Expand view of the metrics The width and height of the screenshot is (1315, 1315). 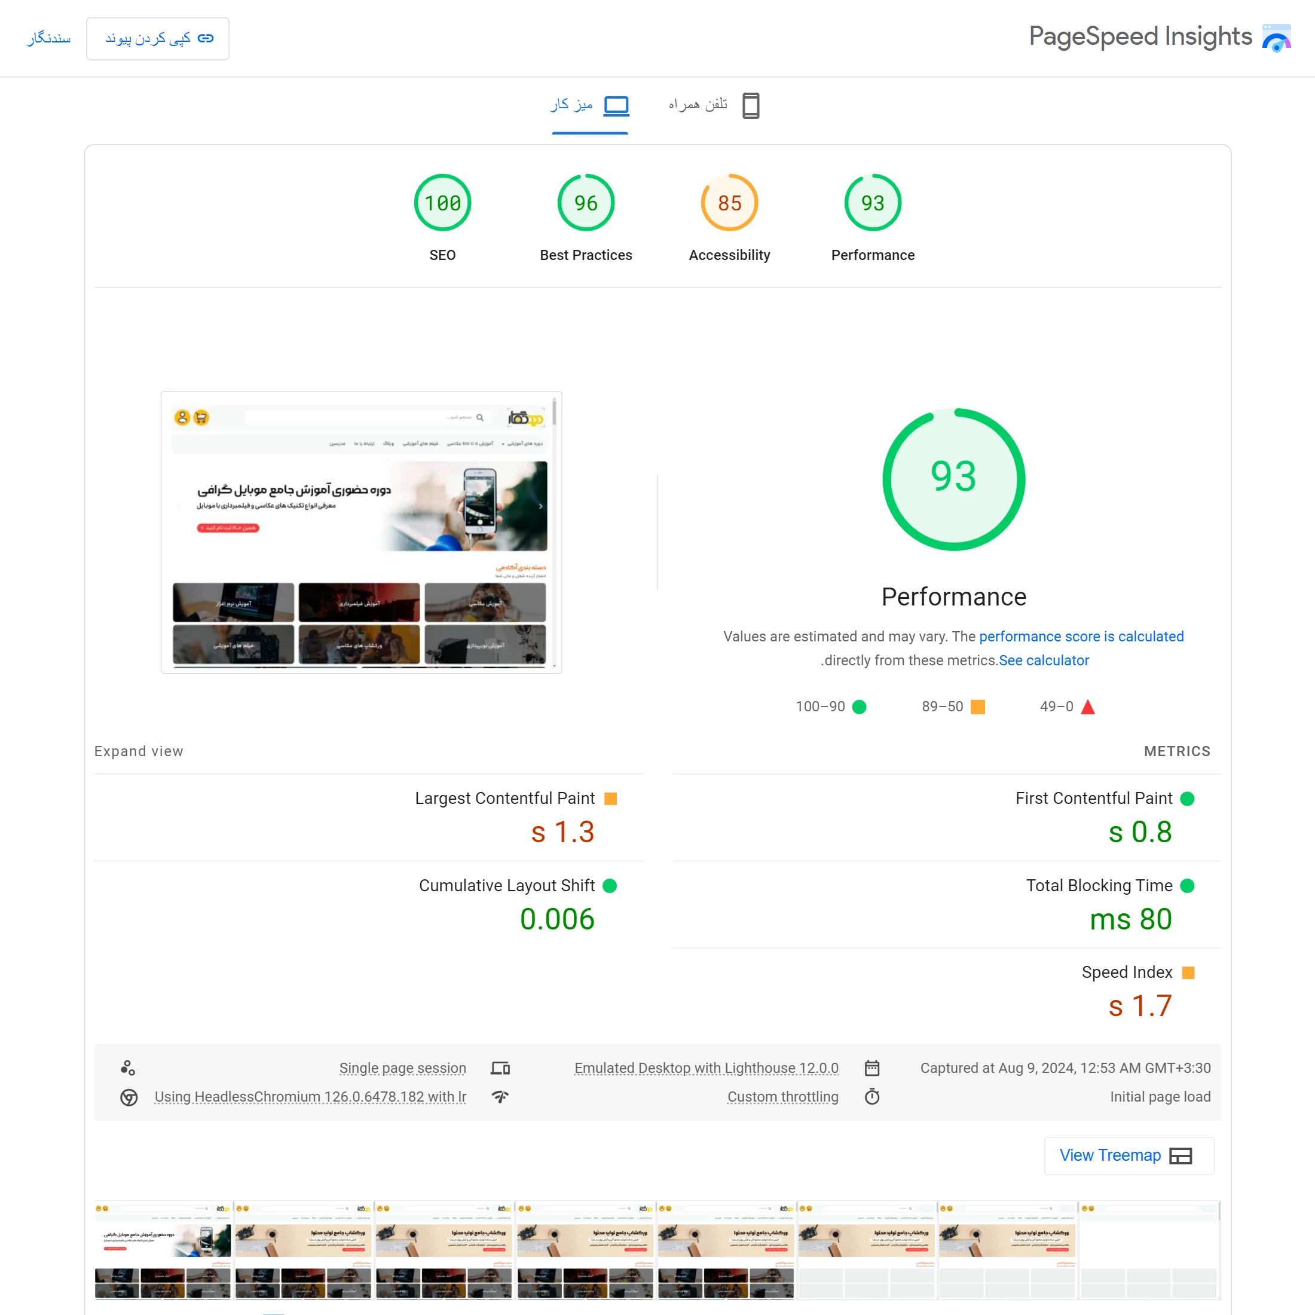point(139,751)
